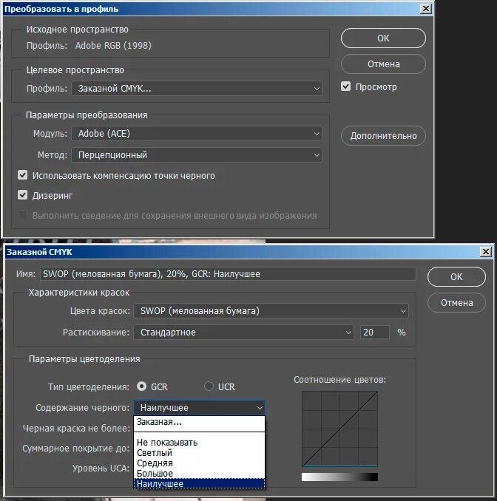497x501 pixels.
Task: Open the target Профиль dropdown (Заказной CMYK...)
Action: click(x=197, y=88)
